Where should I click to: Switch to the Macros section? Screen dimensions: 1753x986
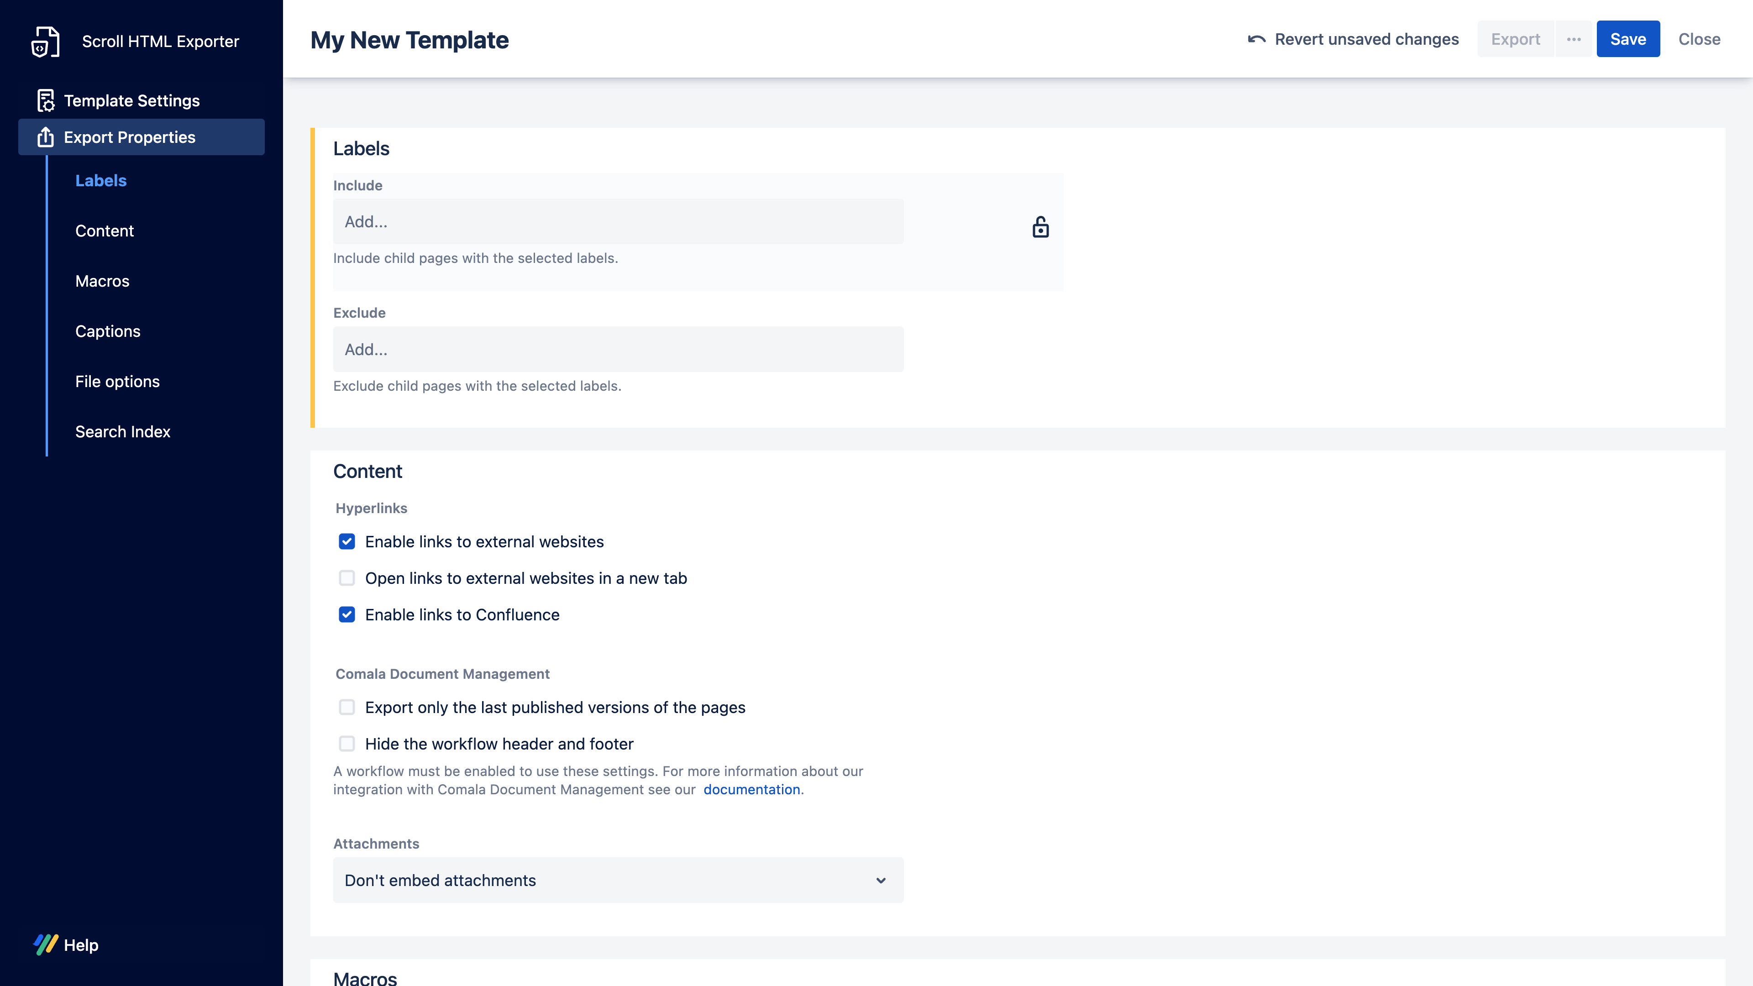(x=101, y=280)
